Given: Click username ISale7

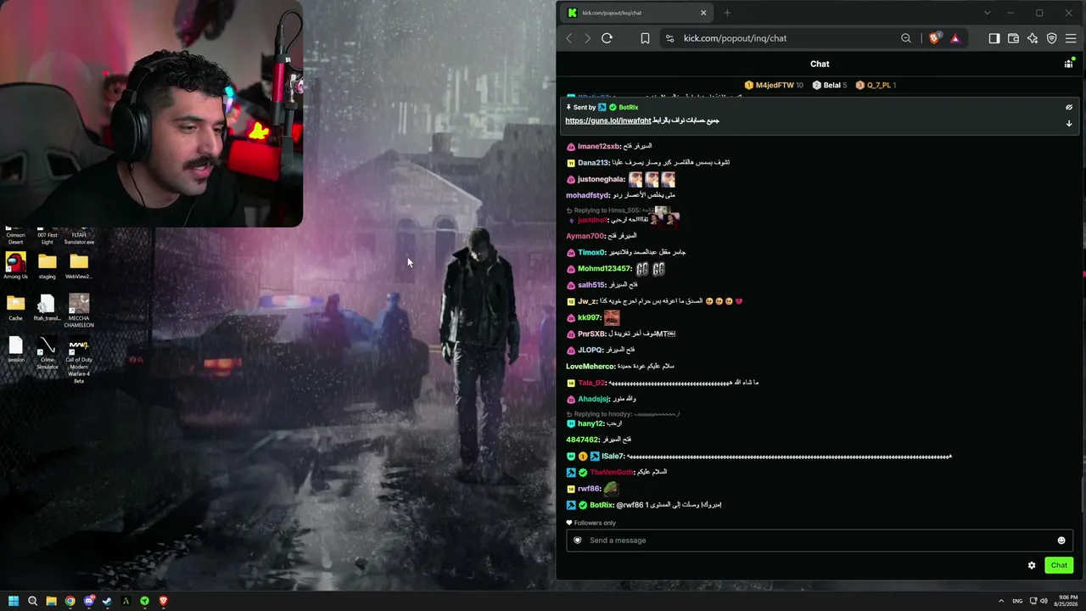Looking at the screenshot, I should click(x=613, y=457).
